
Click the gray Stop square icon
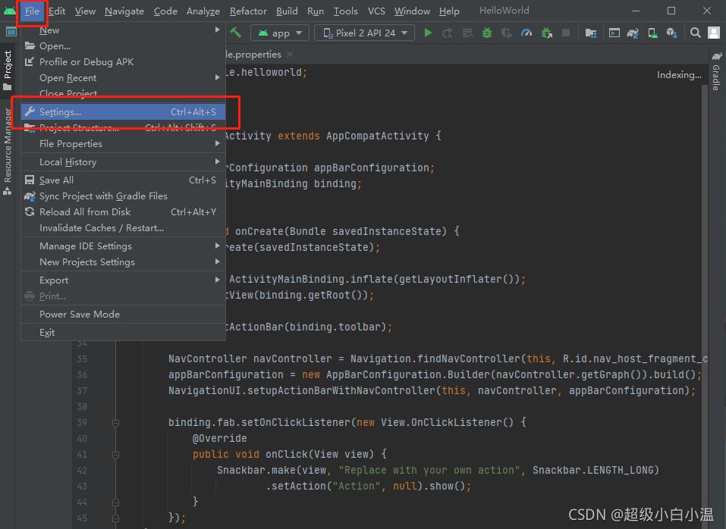(566, 33)
